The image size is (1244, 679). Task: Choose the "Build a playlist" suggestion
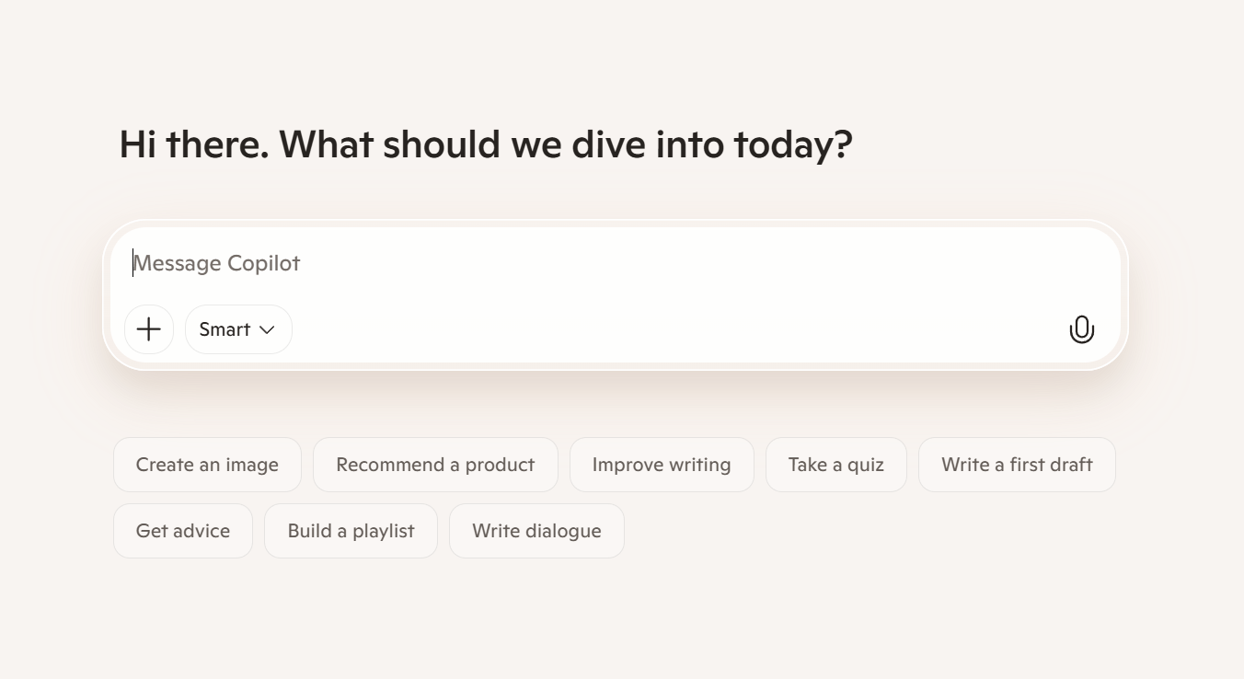pos(351,531)
